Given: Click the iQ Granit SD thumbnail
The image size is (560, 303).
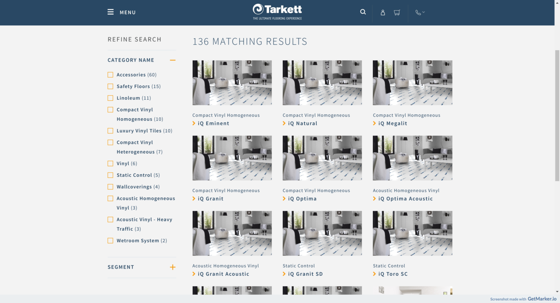Looking at the screenshot, I should pyautogui.click(x=322, y=233).
